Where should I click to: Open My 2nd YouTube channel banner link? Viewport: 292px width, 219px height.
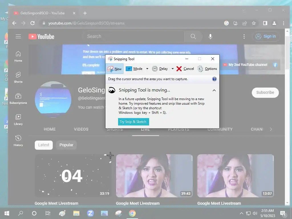246,65
